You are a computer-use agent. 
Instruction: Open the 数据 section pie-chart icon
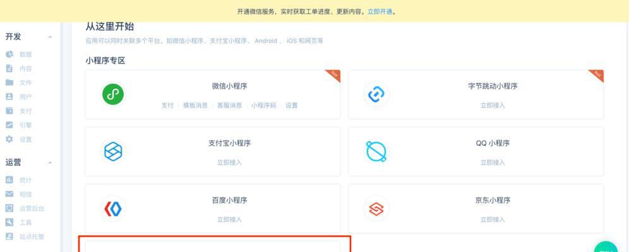[x=9, y=54]
